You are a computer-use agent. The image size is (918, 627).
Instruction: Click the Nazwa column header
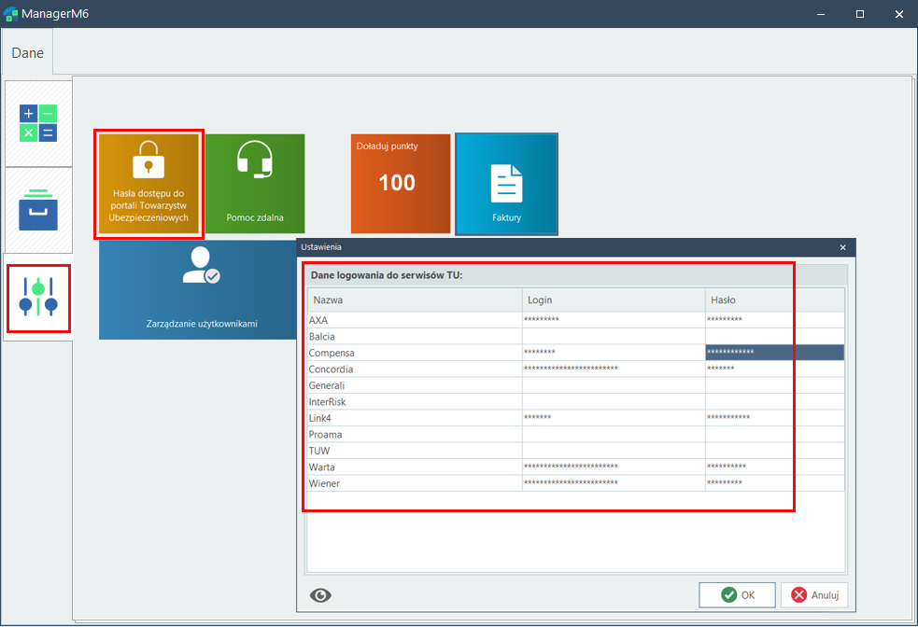[x=415, y=300]
